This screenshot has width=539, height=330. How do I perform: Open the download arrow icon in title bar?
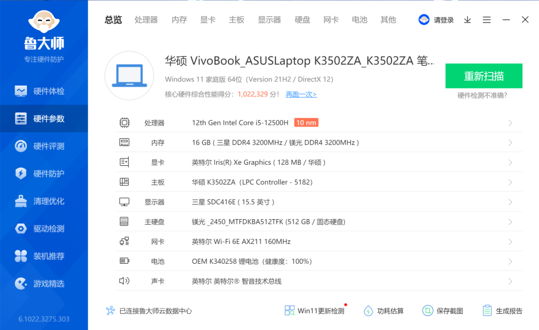click(467, 20)
